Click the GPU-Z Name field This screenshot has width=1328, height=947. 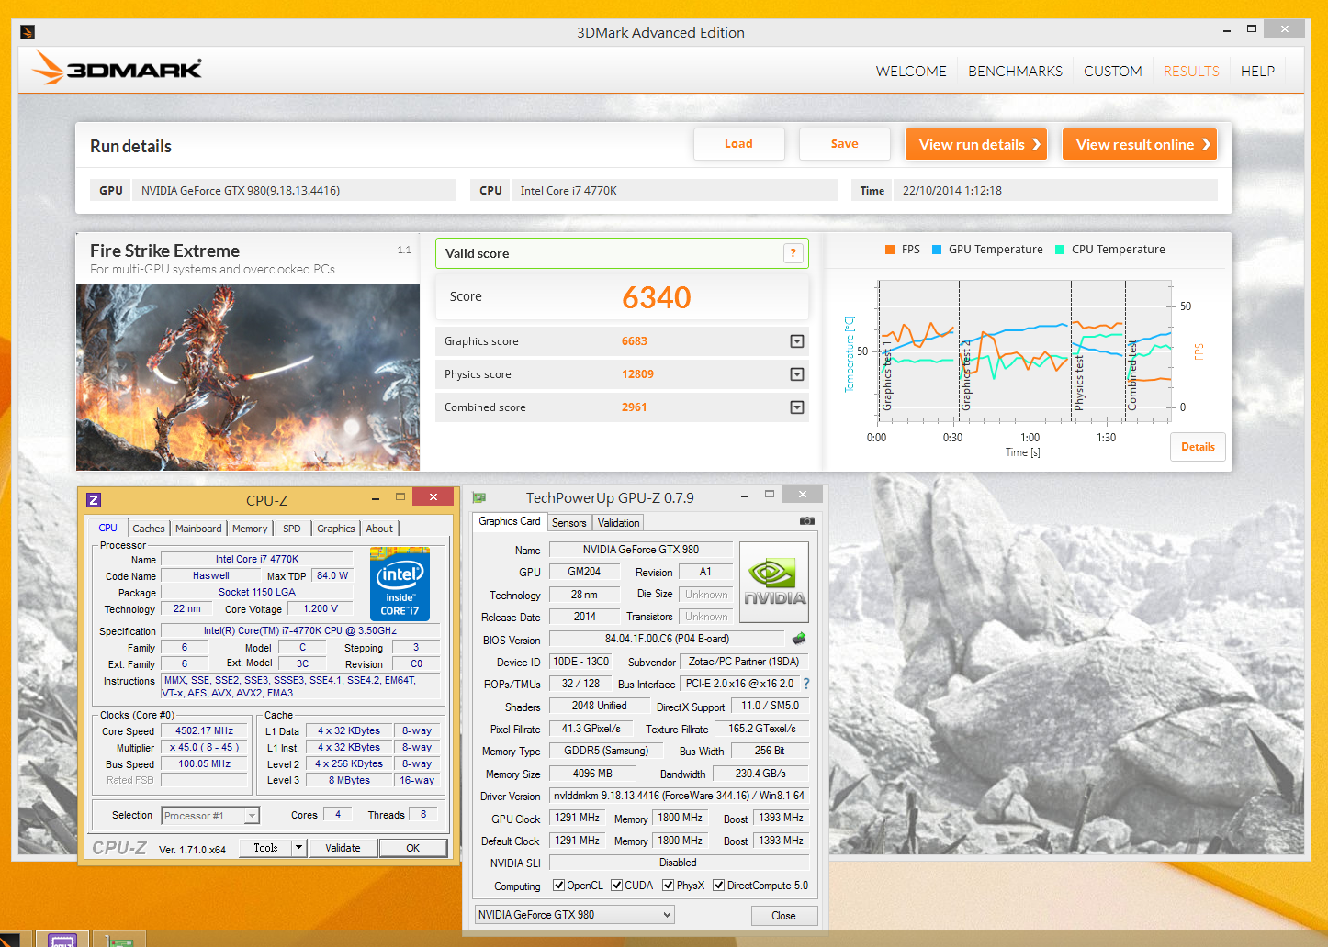[x=640, y=550]
